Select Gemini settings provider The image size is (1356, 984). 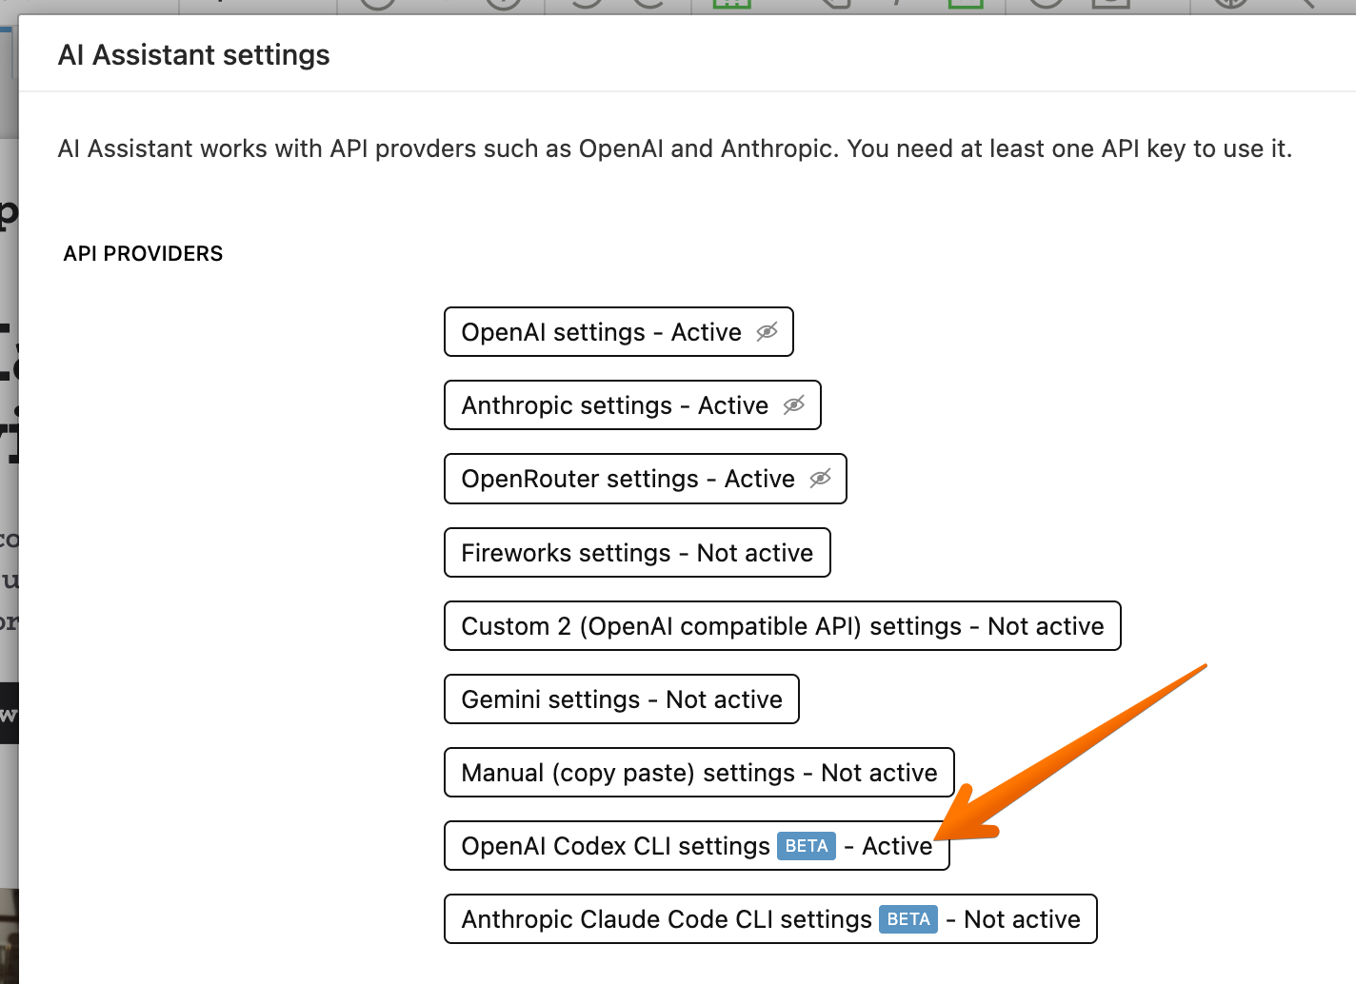(x=621, y=699)
